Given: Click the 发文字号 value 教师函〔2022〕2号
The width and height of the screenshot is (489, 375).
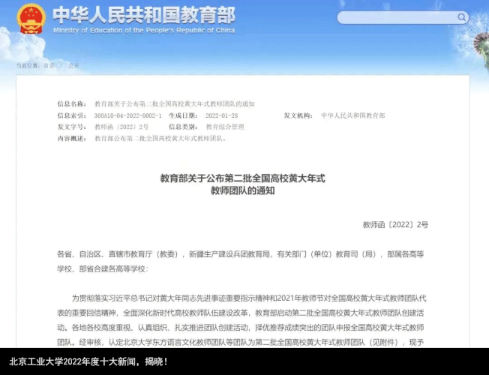Looking at the screenshot, I should (121, 127).
